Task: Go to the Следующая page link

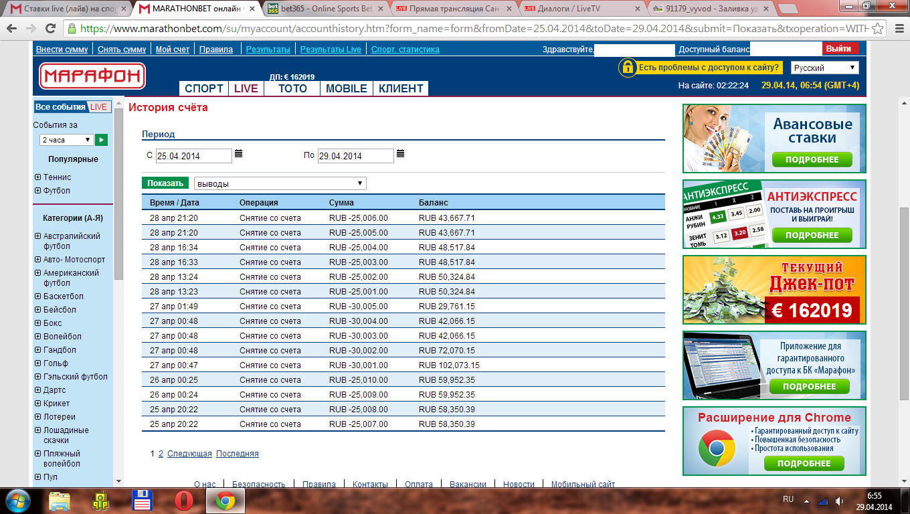Action: (x=189, y=454)
